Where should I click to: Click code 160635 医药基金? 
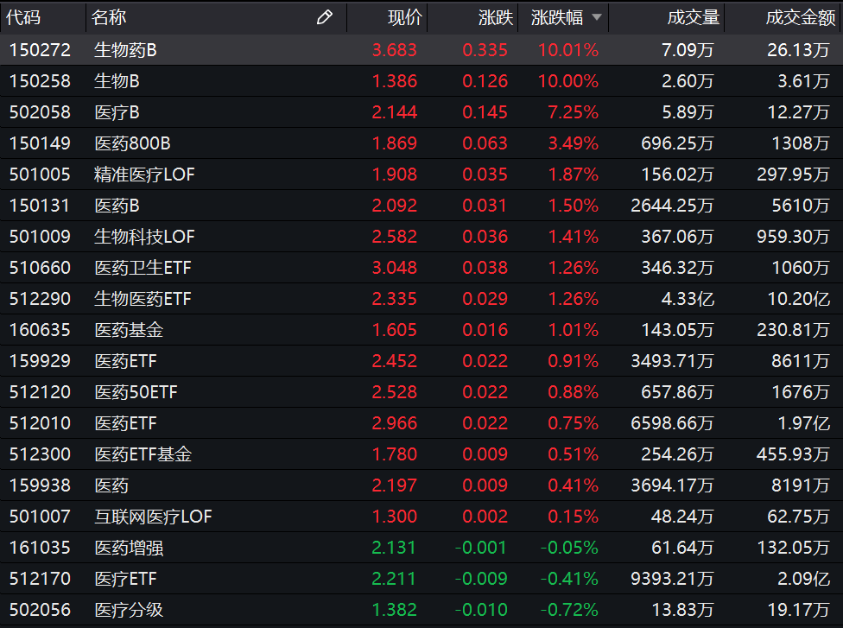[x=40, y=330]
